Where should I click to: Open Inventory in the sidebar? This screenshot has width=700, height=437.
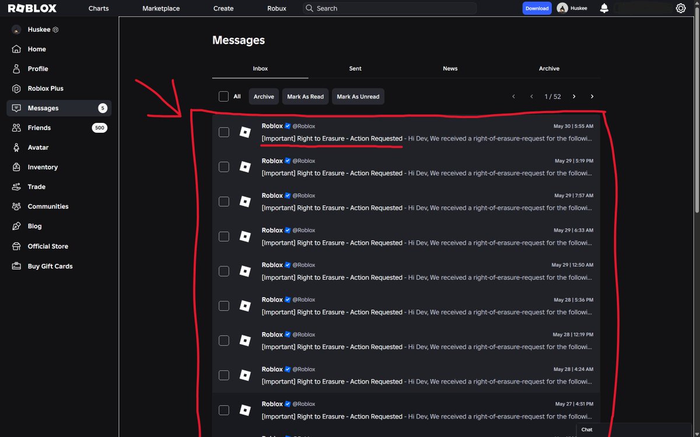tap(43, 167)
